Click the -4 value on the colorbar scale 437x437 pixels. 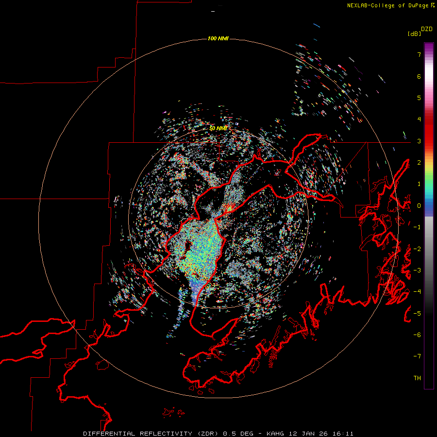tap(417, 292)
